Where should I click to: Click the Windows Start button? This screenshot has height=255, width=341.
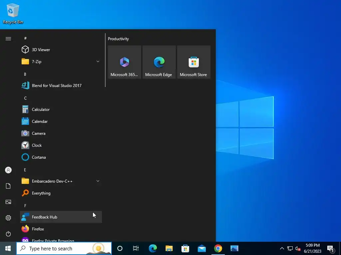point(8,248)
